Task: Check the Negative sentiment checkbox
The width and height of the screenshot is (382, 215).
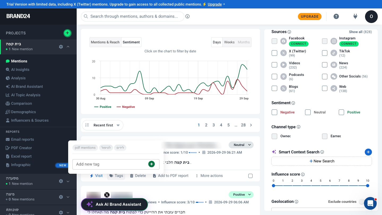Action: (274, 112)
